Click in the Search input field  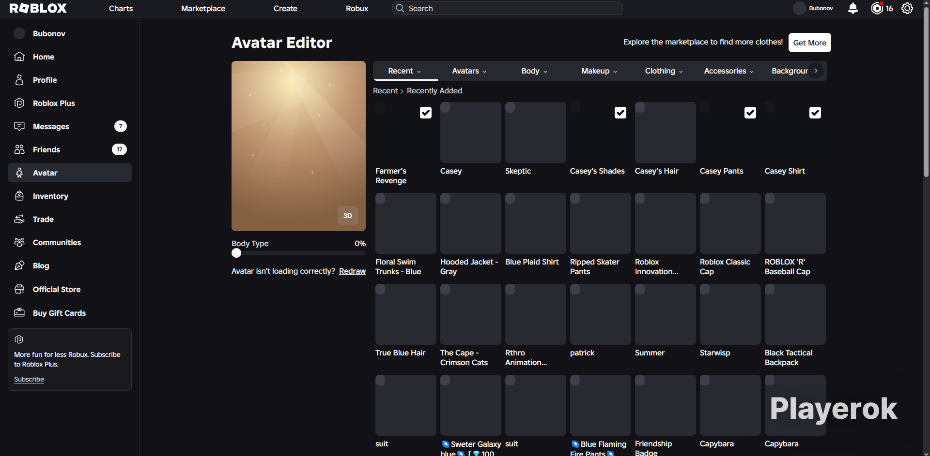(x=508, y=8)
